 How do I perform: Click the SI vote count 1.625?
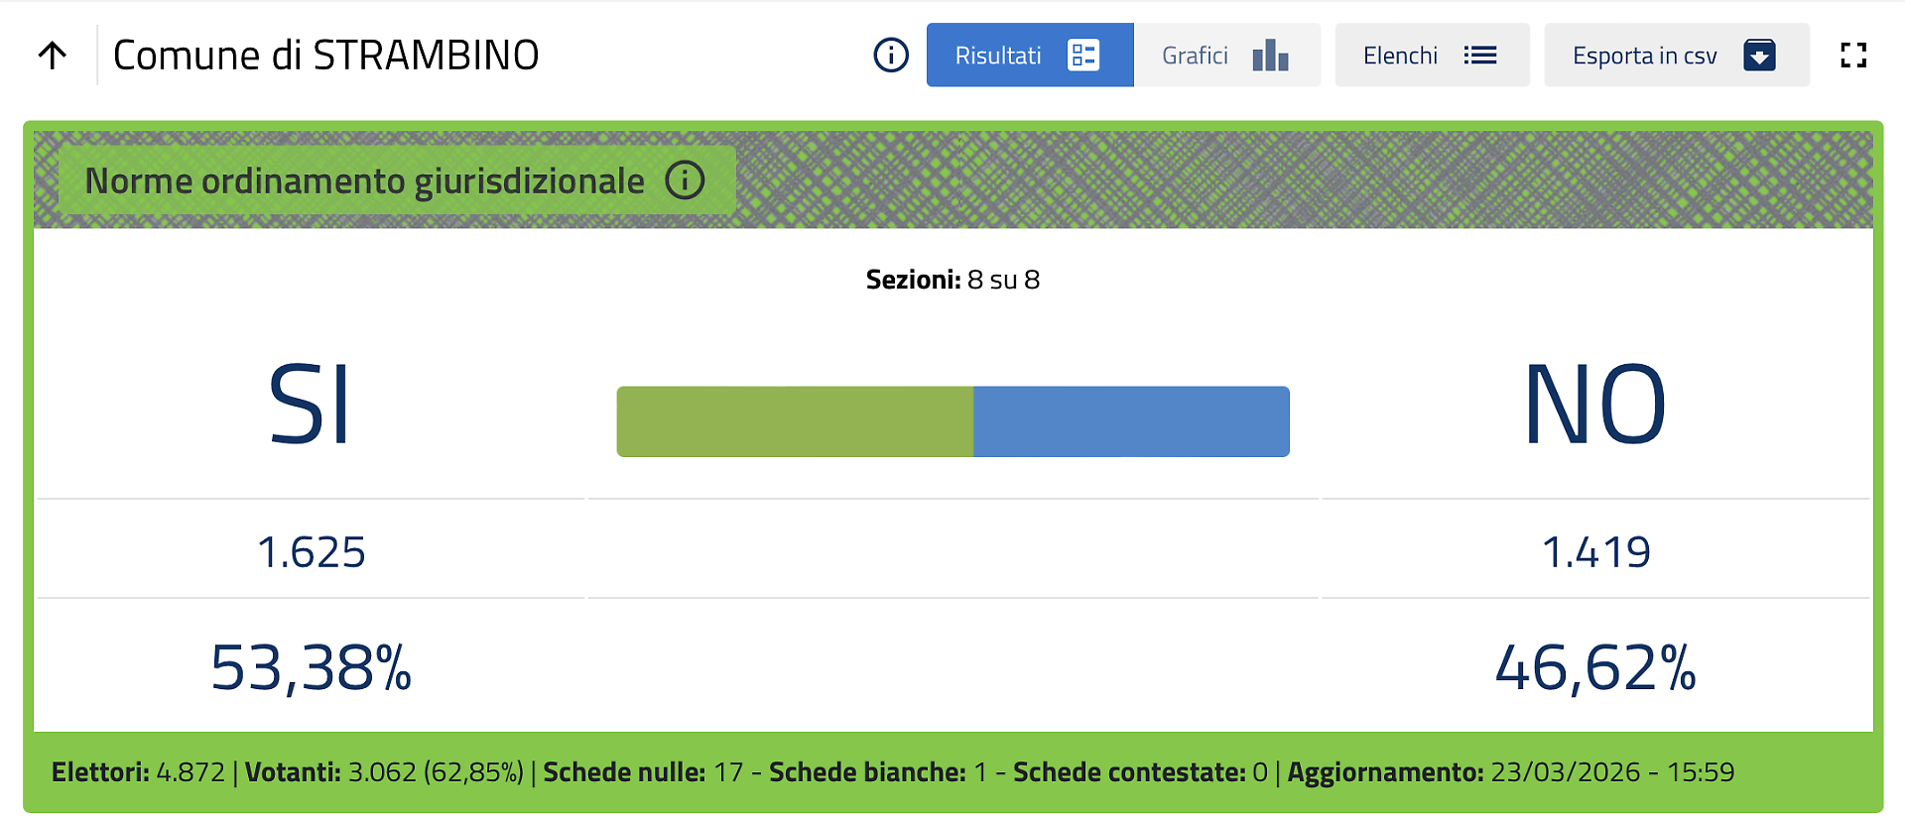(312, 552)
